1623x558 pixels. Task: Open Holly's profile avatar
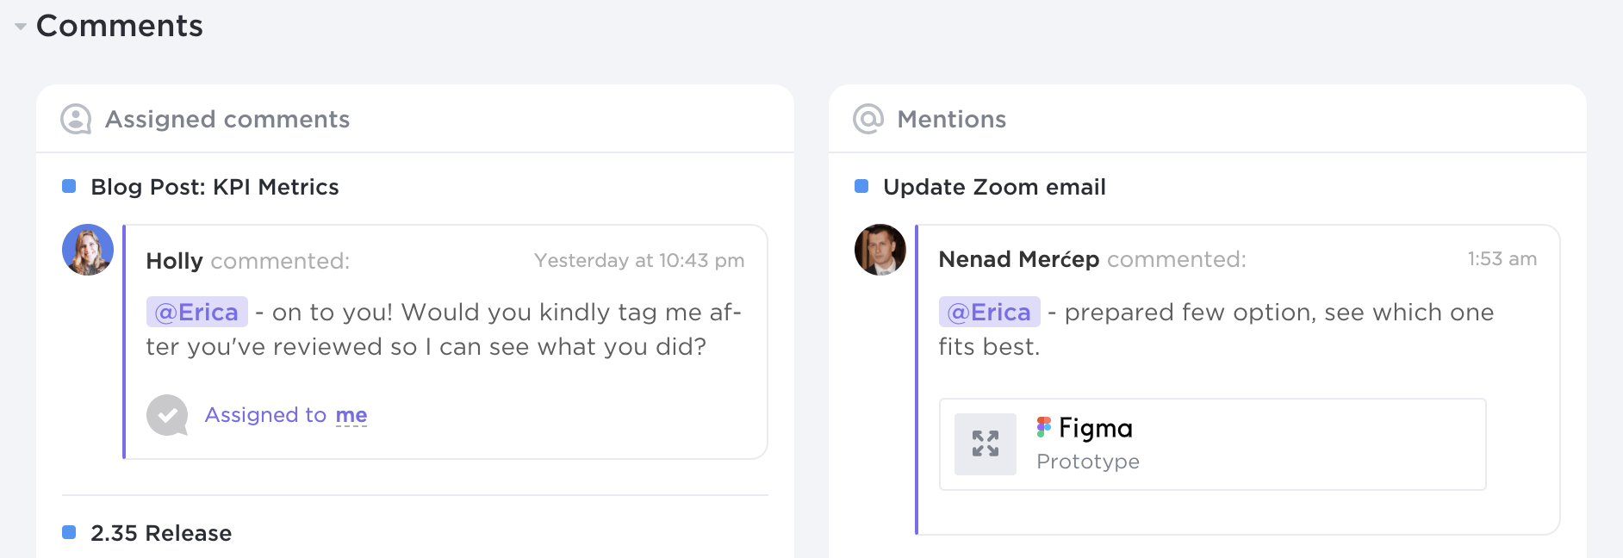(88, 250)
